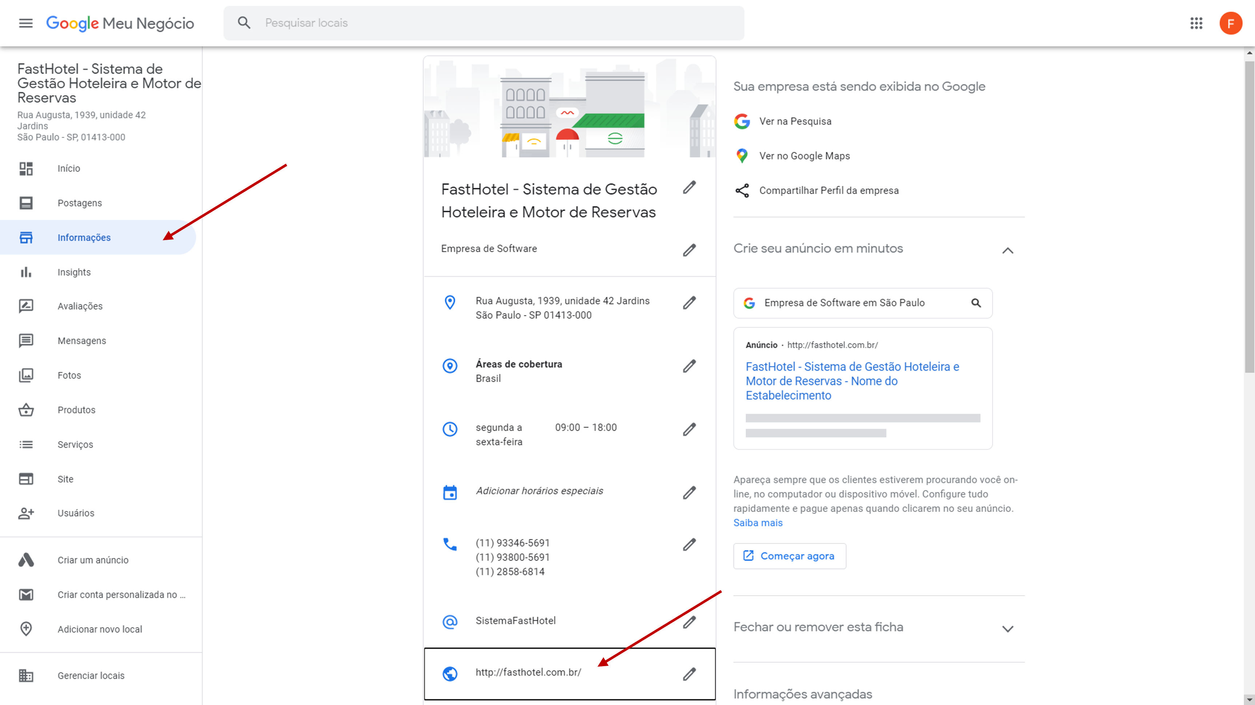Click the http://fasthotel.com.br/ text
The width and height of the screenshot is (1255, 705).
pyautogui.click(x=528, y=672)
